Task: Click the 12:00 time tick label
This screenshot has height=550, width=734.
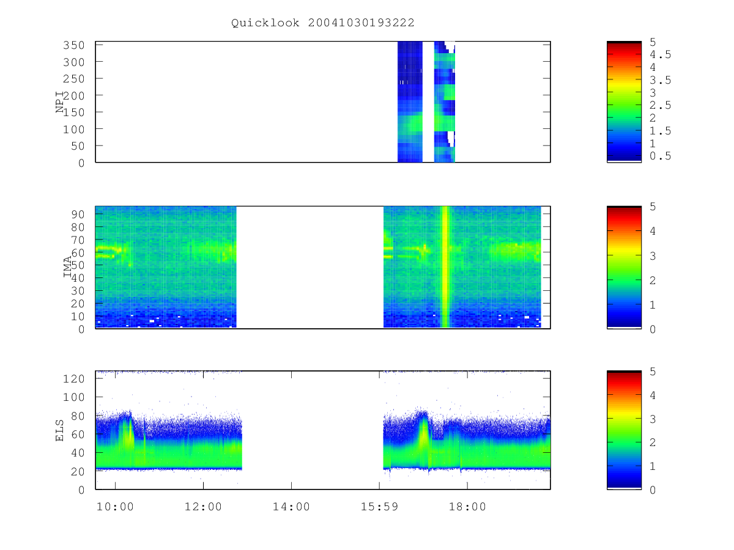Action: [203, 507]
